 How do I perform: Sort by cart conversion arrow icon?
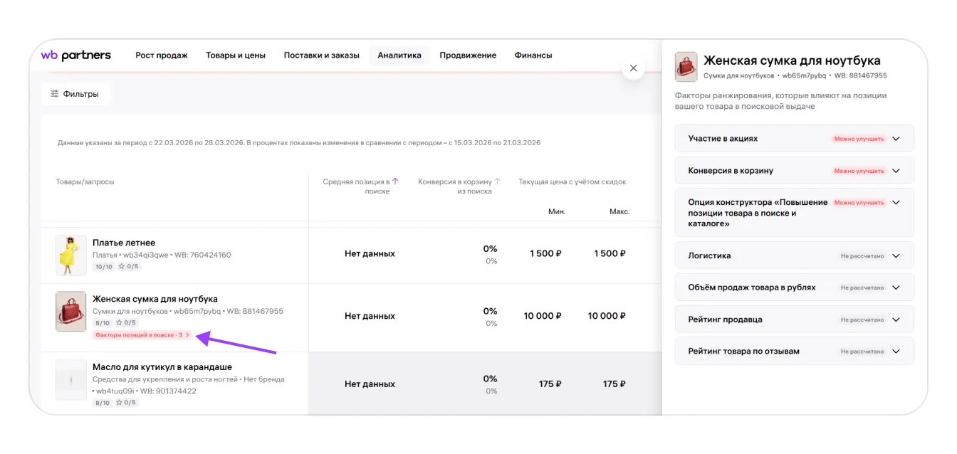point(498,181)
